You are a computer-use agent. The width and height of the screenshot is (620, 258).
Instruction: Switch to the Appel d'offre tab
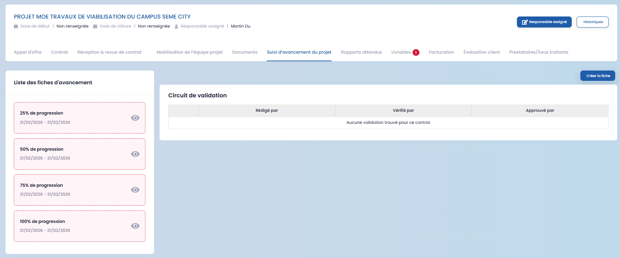coord(28,52)
